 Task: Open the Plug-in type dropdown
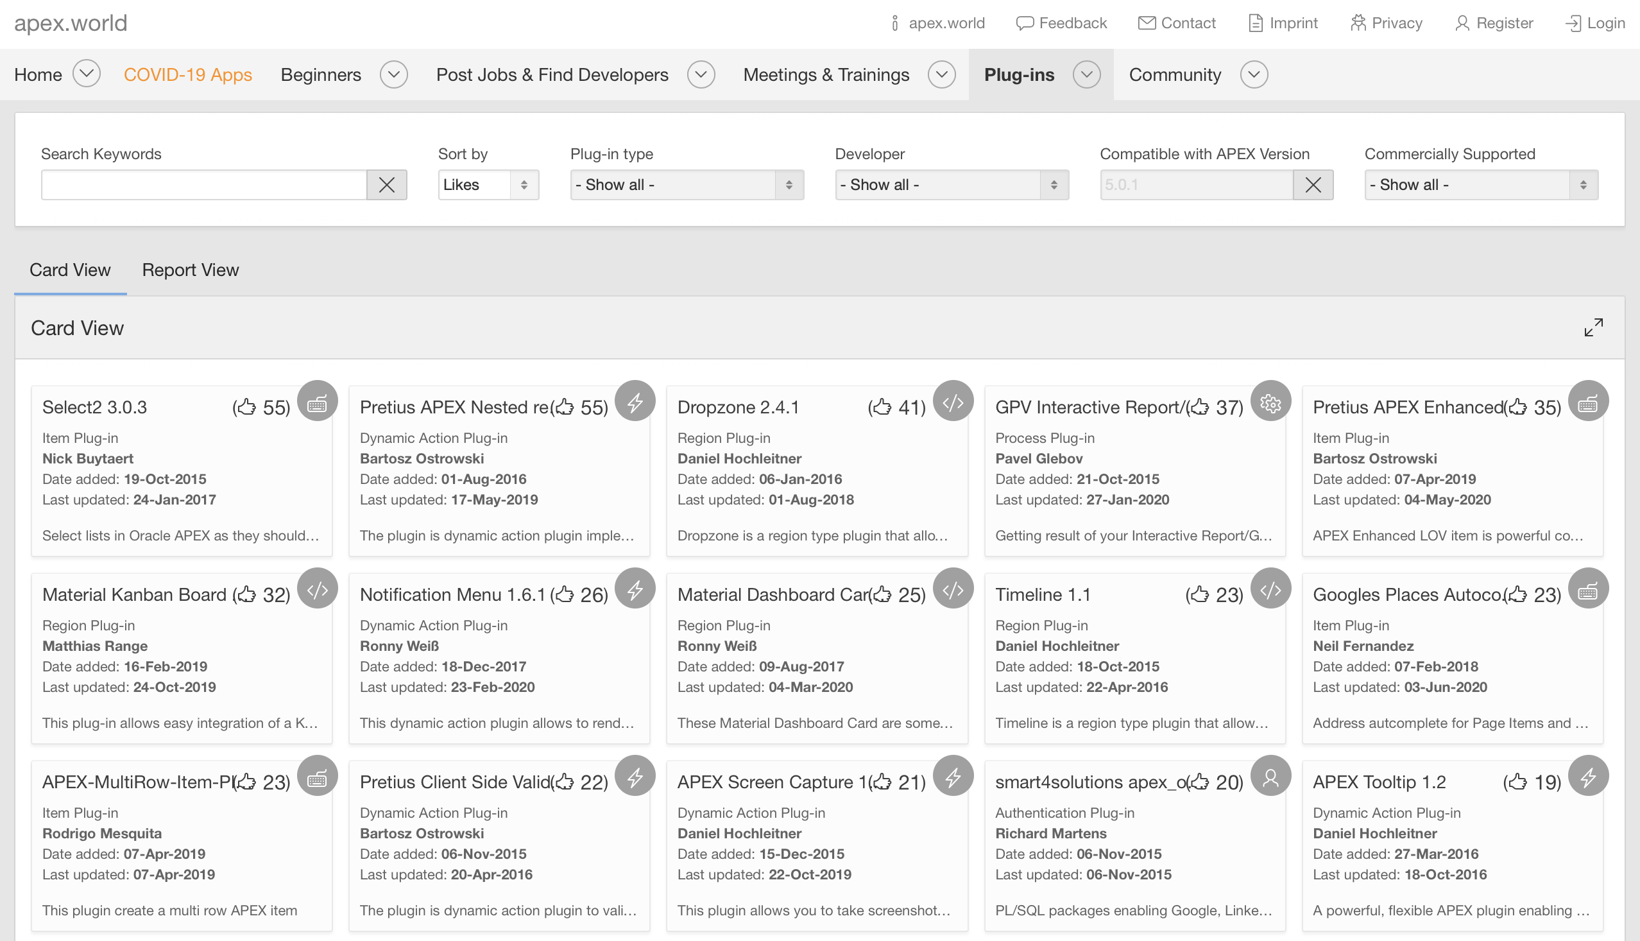(x=686, y=185)
